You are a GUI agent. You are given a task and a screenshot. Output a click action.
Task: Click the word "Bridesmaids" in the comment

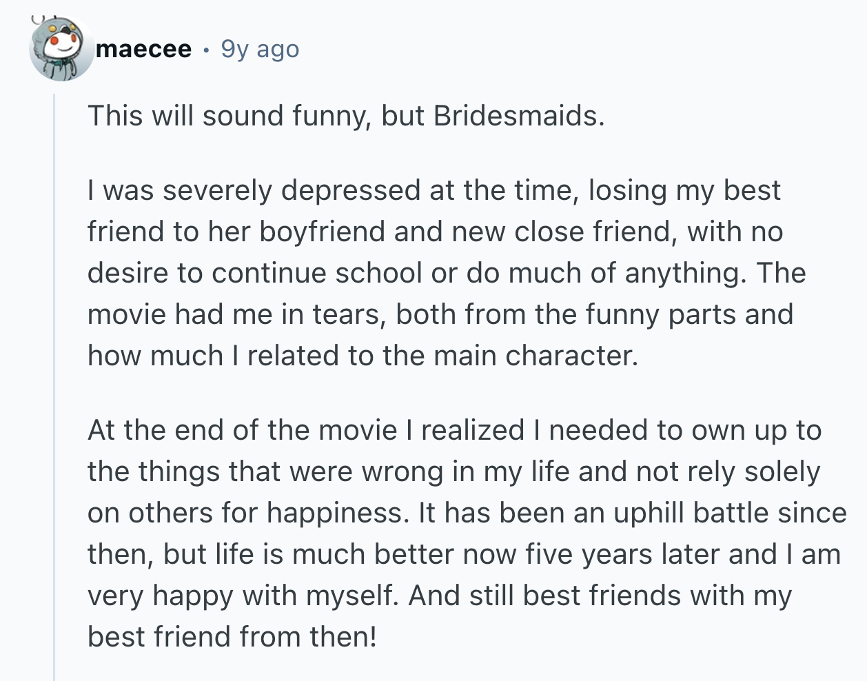point(517,116)
